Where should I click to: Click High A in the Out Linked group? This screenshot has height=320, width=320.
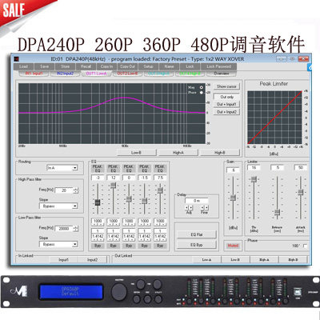(264, 260)
